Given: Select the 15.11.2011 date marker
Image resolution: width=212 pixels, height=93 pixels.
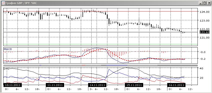Looking at the screenshot, I should [134, 85].
